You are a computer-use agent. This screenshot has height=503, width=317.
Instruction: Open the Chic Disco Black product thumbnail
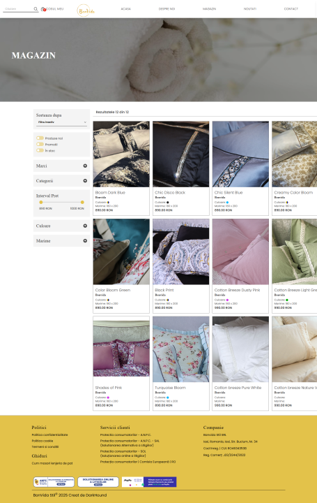click(x=180, y=154)
